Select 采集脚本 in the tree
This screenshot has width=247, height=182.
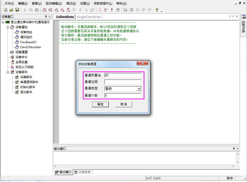[26, 77]
